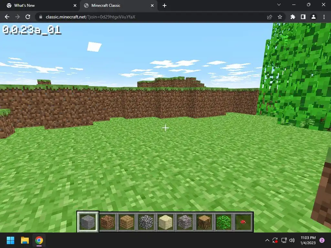Toggle the browser side panel
The height and width of the screenshot is (248, 331).
pos(303,17)
